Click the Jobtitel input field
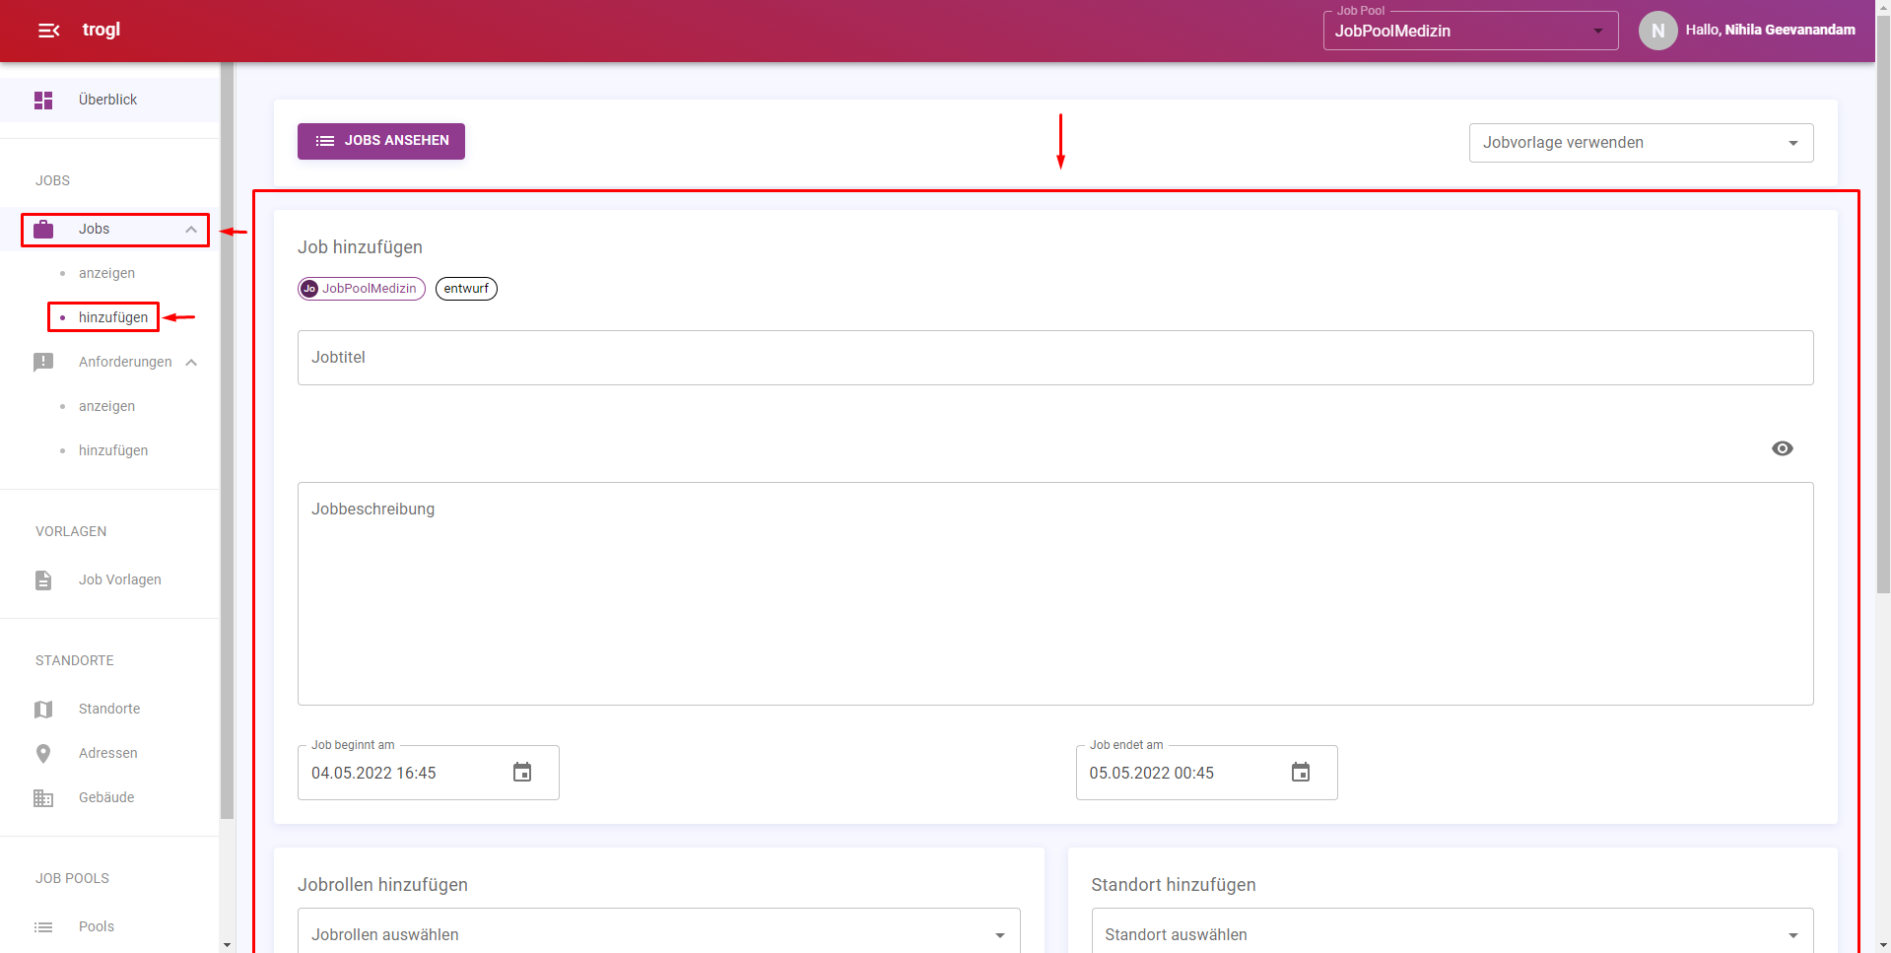1891x953 pixels. click(x=1054, y=358)
